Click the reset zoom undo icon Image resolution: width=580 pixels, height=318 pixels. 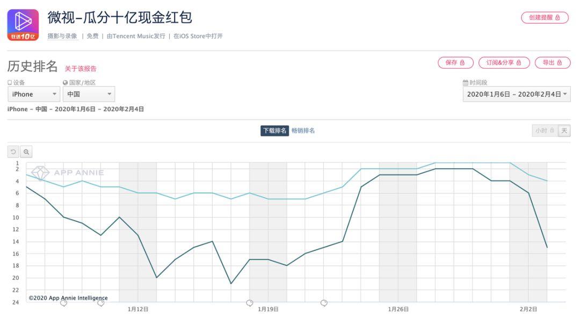[x=13, y=152]
